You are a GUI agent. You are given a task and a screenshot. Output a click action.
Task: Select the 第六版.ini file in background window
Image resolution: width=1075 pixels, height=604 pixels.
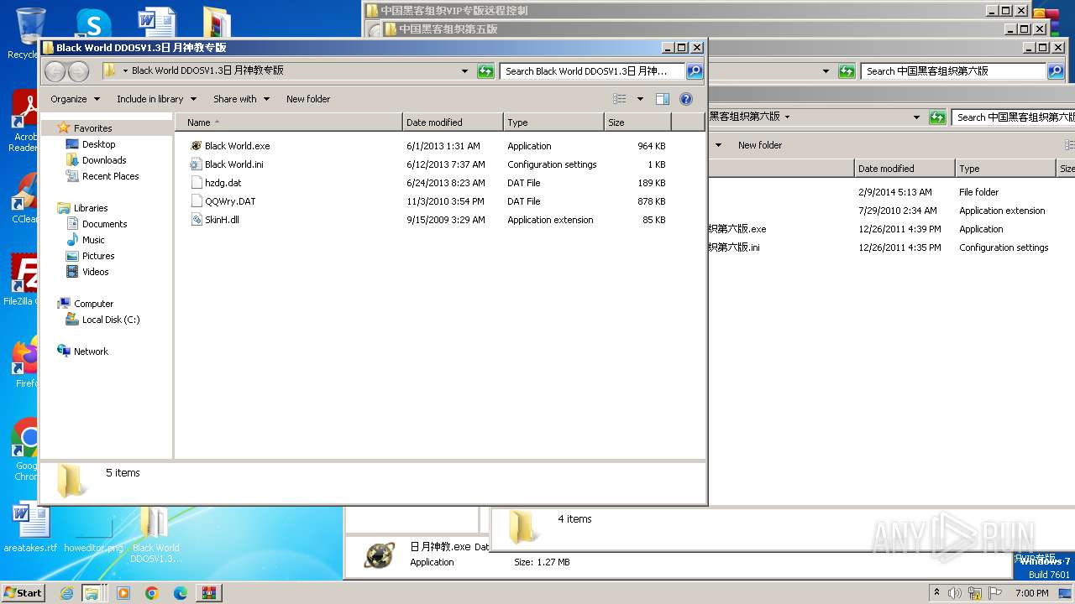[x=735, y=247]
